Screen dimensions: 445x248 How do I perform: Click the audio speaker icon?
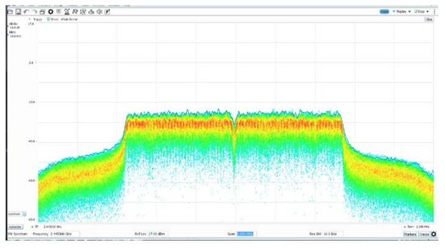coord(99,12)
